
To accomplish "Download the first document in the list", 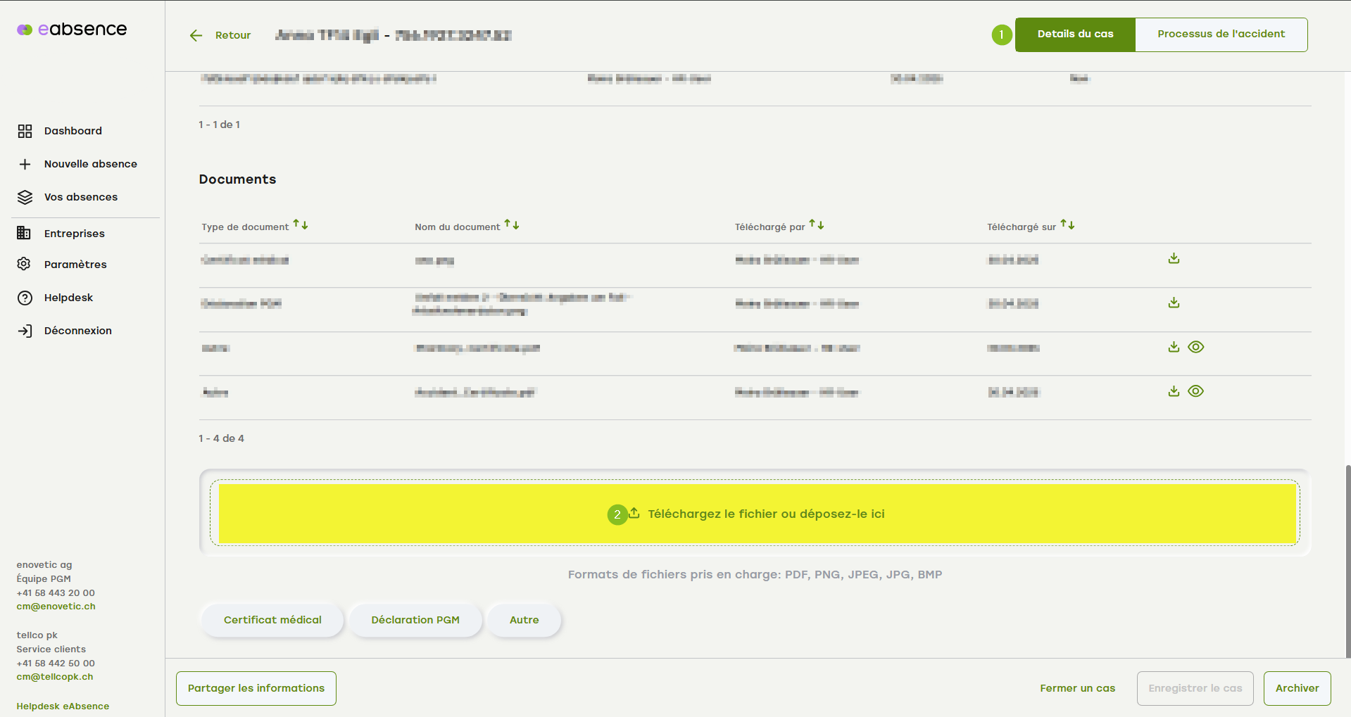I will [x=1174, y=259].
